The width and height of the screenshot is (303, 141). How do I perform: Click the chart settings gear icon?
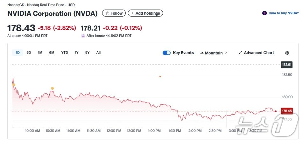tap(287, 53)
